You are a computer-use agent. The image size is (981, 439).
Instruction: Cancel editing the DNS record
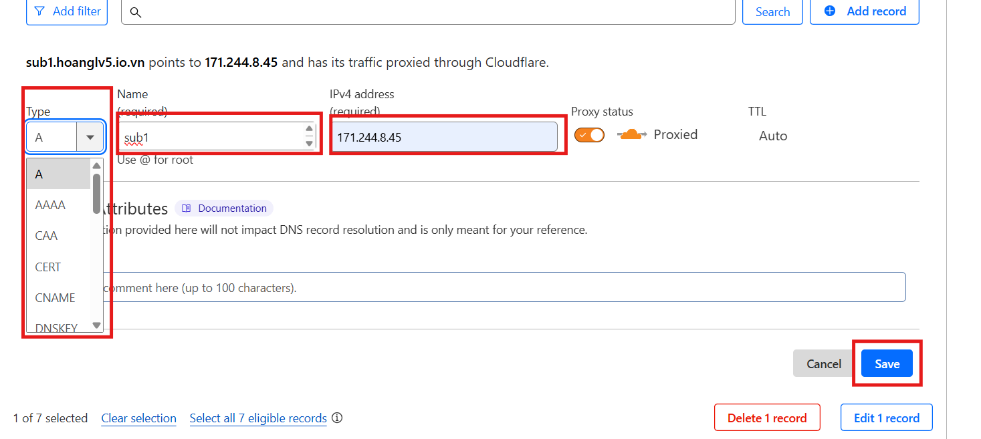pyautogui.click(x=823, y=363)
